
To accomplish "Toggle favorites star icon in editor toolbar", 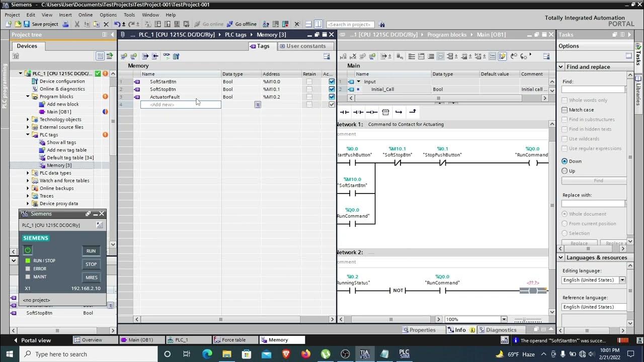I will 502,56.
